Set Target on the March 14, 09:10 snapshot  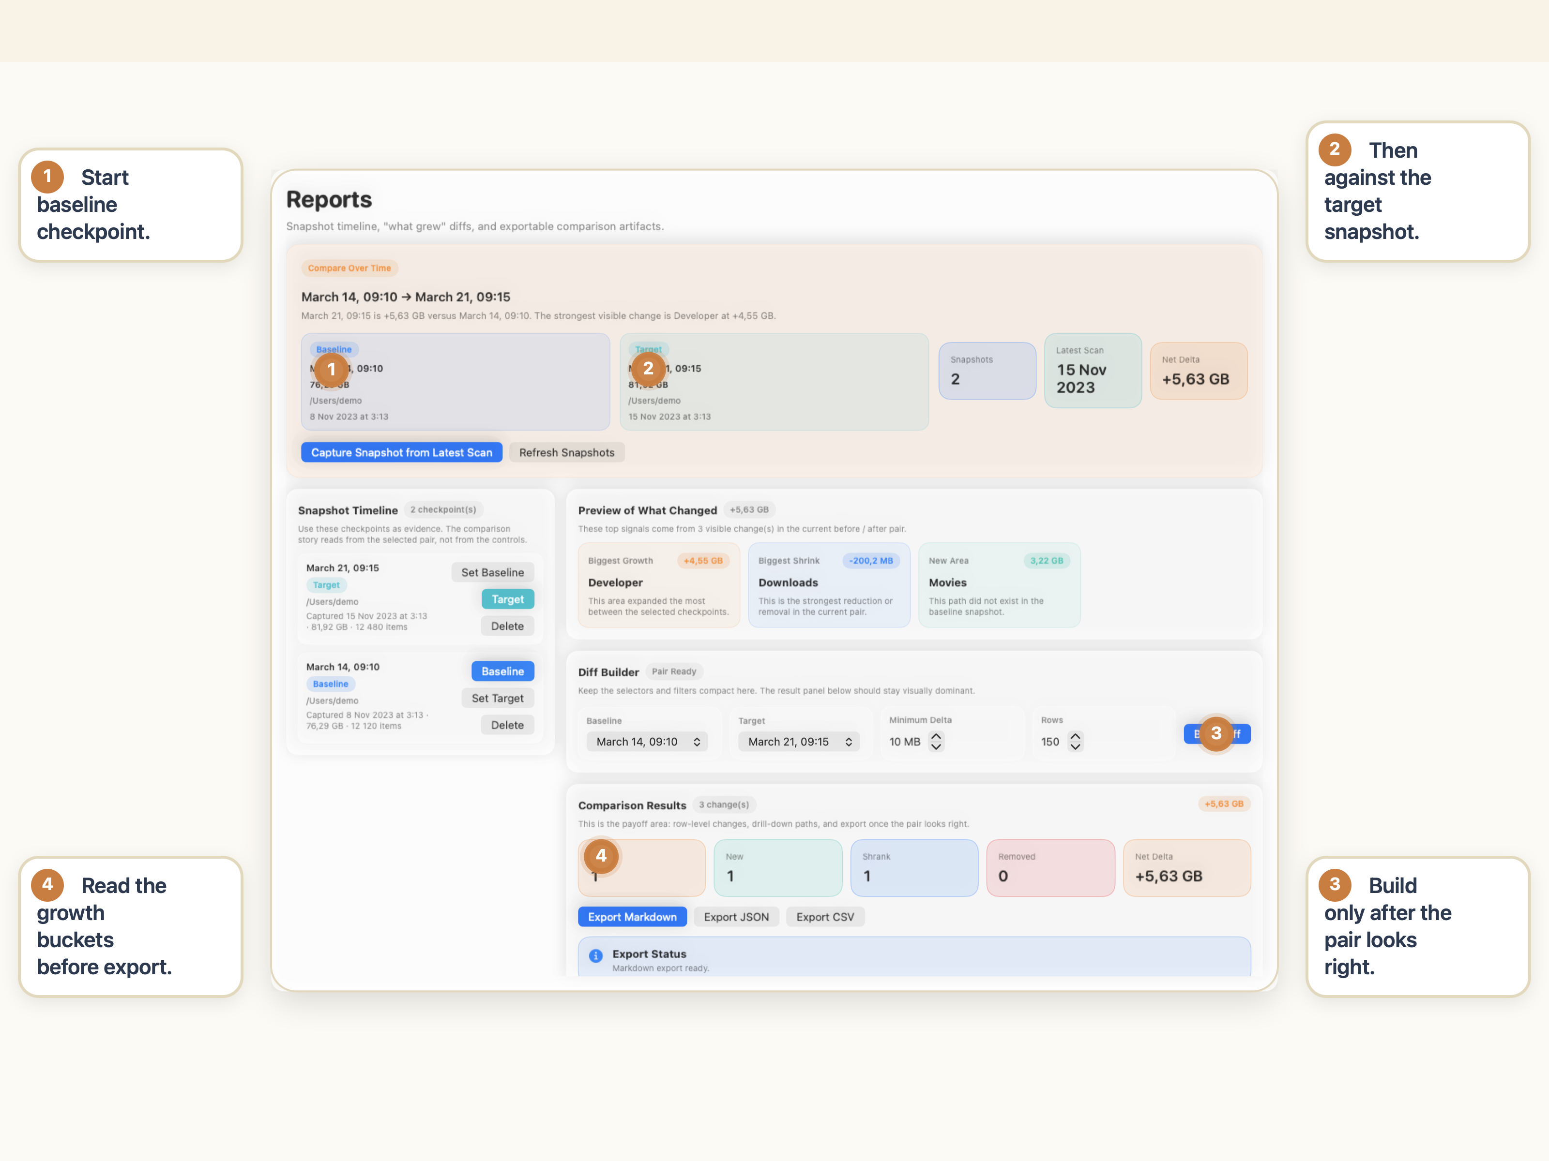coord(498,698)
